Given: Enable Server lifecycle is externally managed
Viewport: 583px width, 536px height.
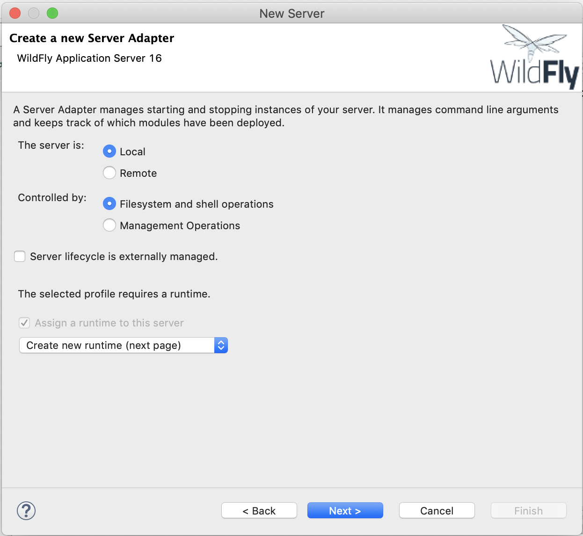Looking at the screenshot, I should (x=20, y=256).
